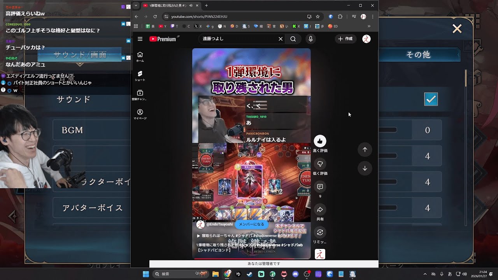
Task: Expand the hidden bookmarks chevron
Action: coord(369,26)
